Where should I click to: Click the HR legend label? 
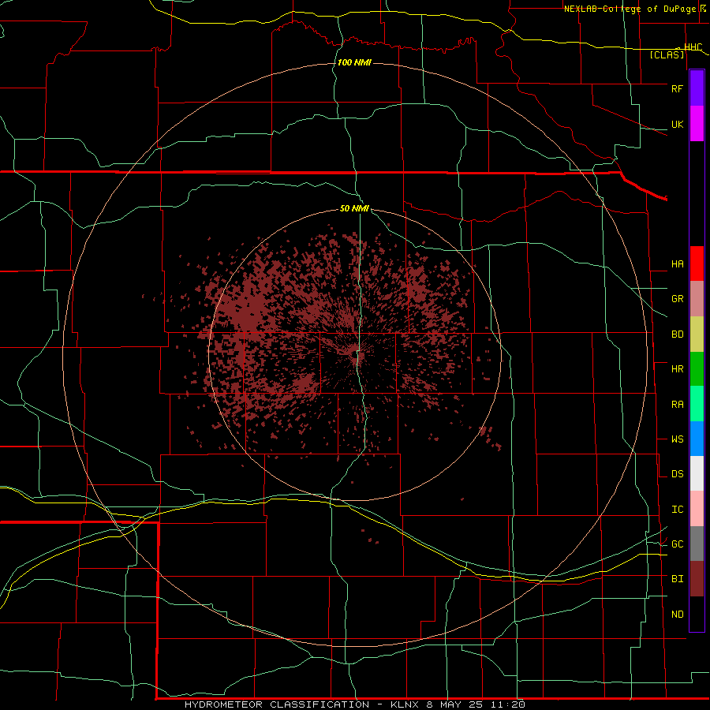[678, 369]
